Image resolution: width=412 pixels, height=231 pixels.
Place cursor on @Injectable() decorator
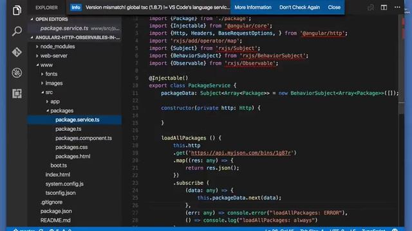pos(169,78)
